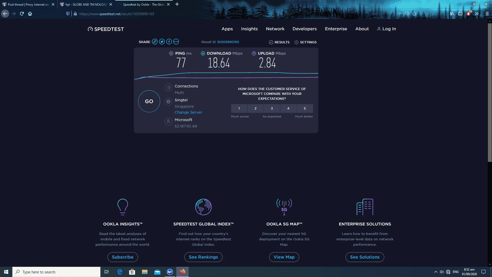Open Microsoft Store from taskbar

point(132,272)
